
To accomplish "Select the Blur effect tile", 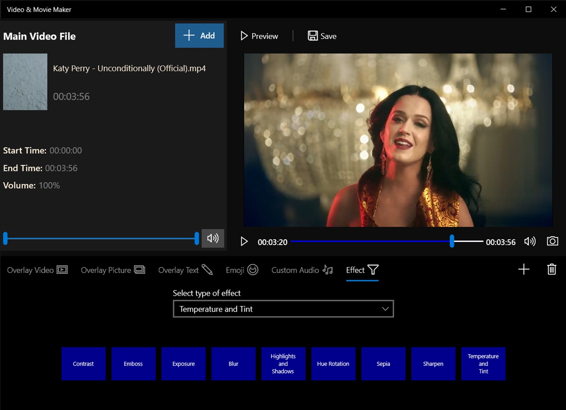I will pyautogui.click(x=233, y=364).
